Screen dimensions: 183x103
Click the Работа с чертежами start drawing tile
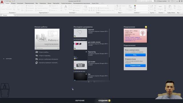click(47, 38)
